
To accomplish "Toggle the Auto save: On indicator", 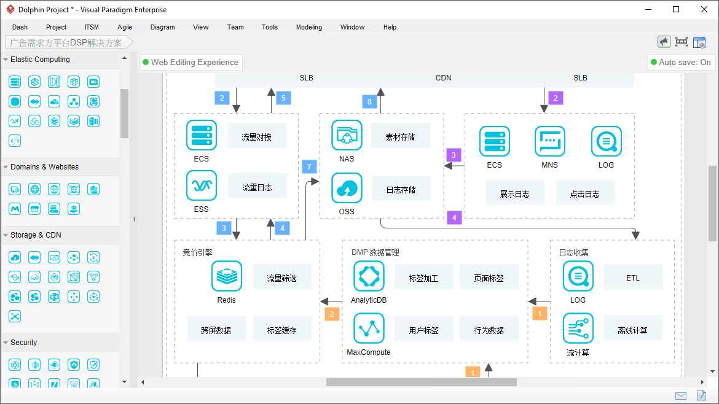I will point(681,62).
